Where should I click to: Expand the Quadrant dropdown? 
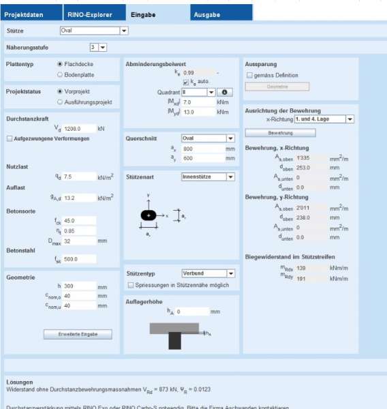[198, 92]
